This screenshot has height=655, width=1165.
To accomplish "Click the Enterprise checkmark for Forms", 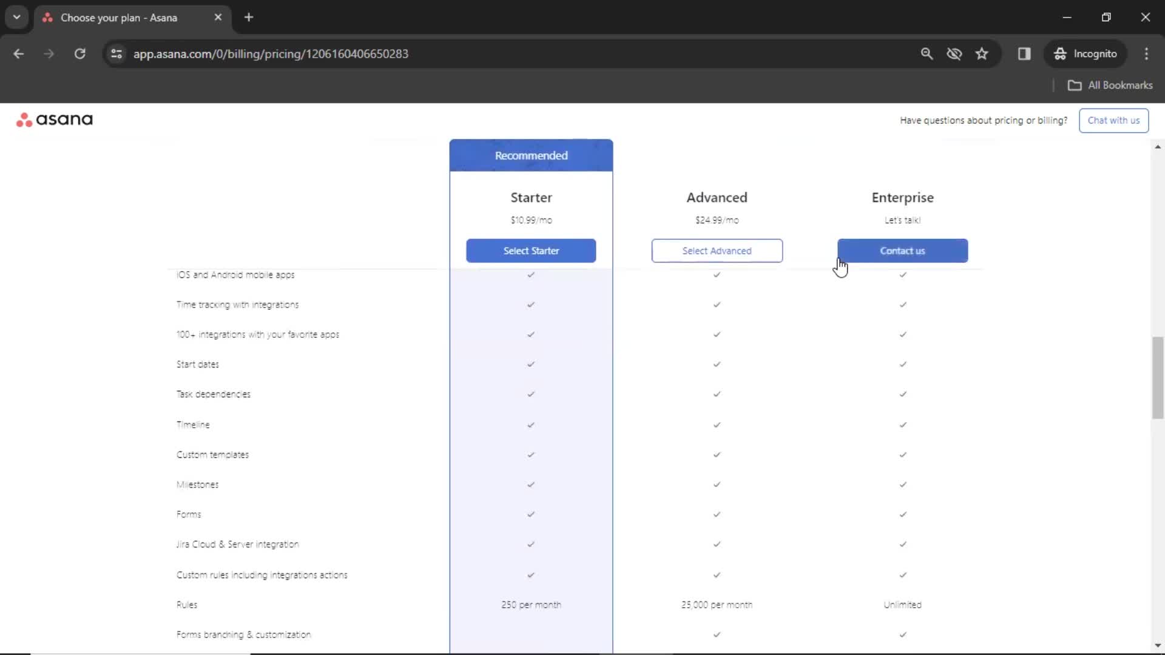I will point(902,514).
